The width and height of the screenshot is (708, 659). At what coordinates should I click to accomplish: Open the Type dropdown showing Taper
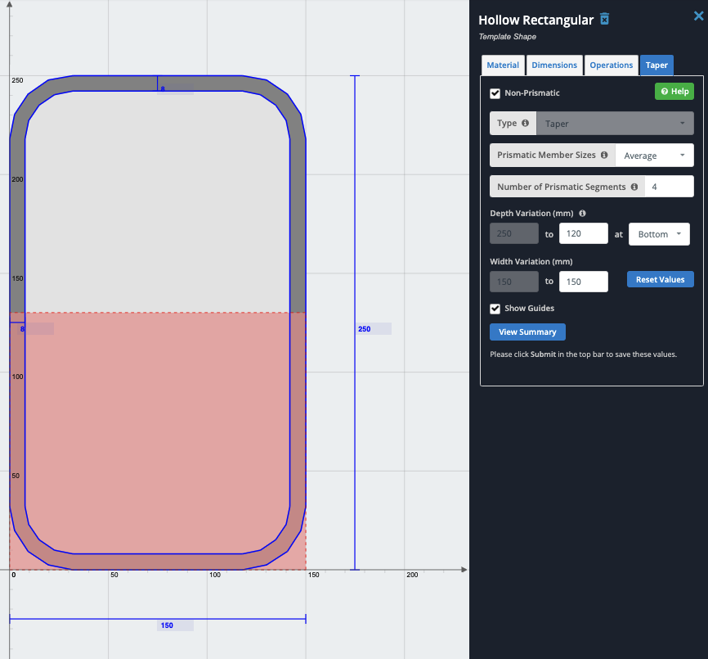pos(615,124)
